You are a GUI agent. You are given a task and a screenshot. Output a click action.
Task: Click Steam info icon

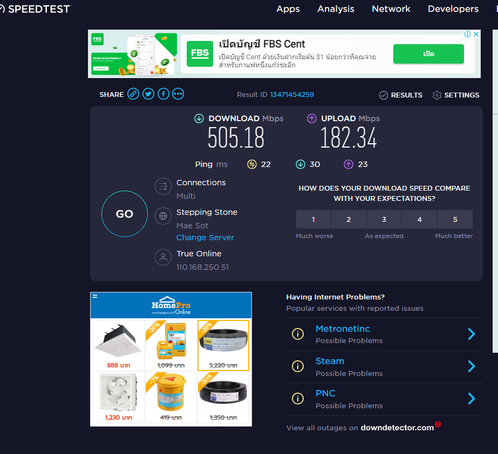(x=298, y=366)
